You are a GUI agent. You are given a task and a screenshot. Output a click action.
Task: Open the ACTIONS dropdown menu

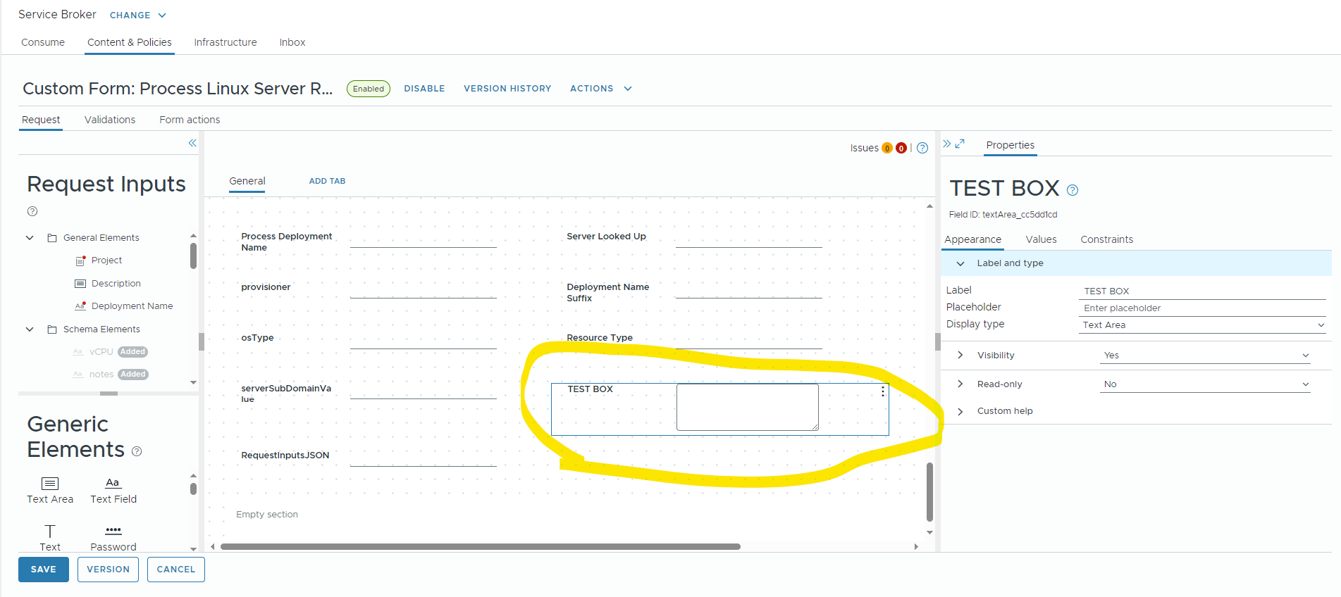(x=601, y=89)
